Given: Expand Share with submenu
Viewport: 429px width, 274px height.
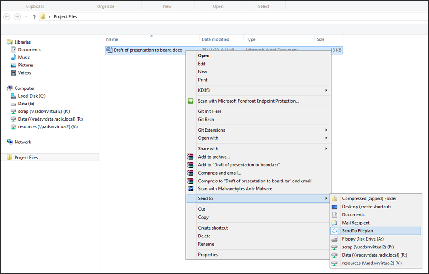Looking at the screenshot, I should [x=258, y=148].
